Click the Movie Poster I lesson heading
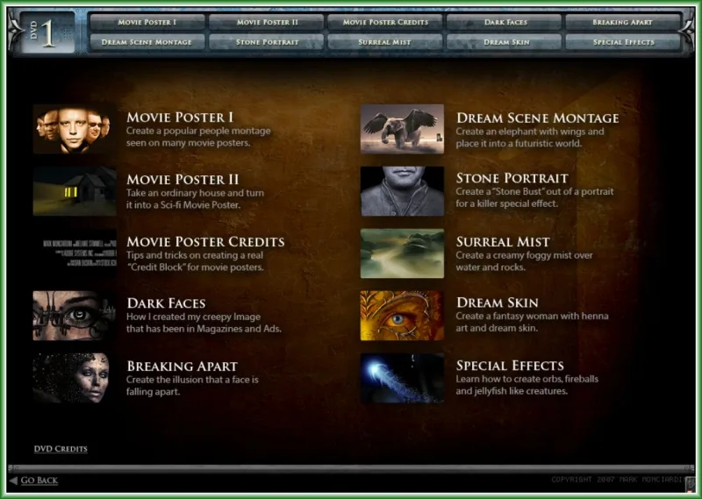Screen dimensions: 702x499 (180, 118)
